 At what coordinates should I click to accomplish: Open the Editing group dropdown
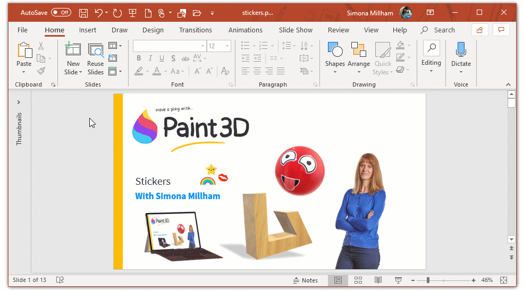coord(431,71)
